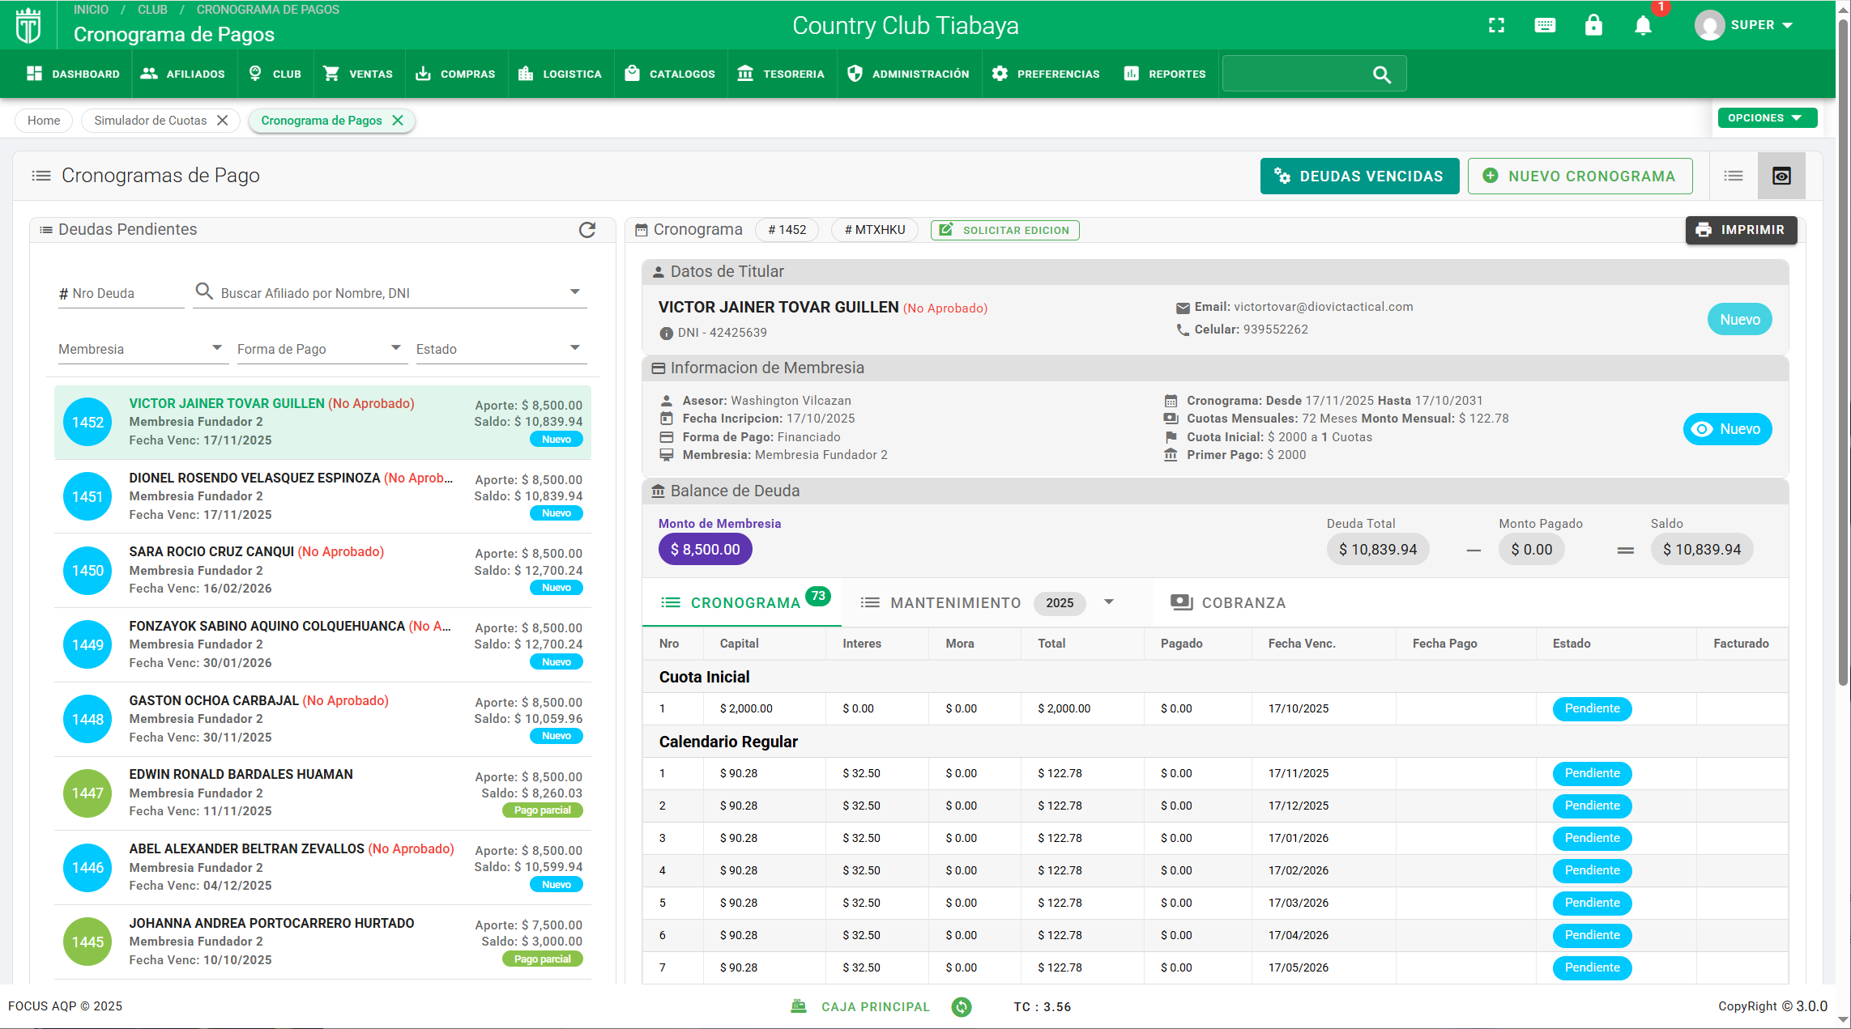Open the OPCIONES dropdown
This screenshot has width=1851, height=1029.
click(x=1767, y=118)
